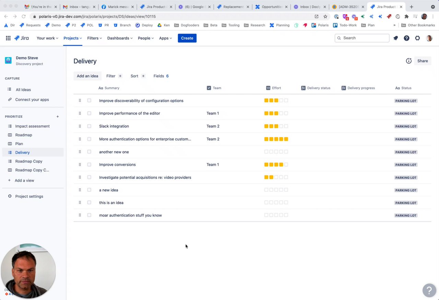Screen dimensions: 439x300
Task: Expand the People dropdown
Action: [146, 38]
